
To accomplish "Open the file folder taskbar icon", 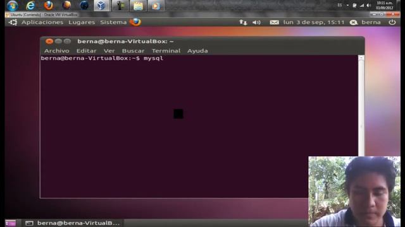I will (x=138, y=6).
